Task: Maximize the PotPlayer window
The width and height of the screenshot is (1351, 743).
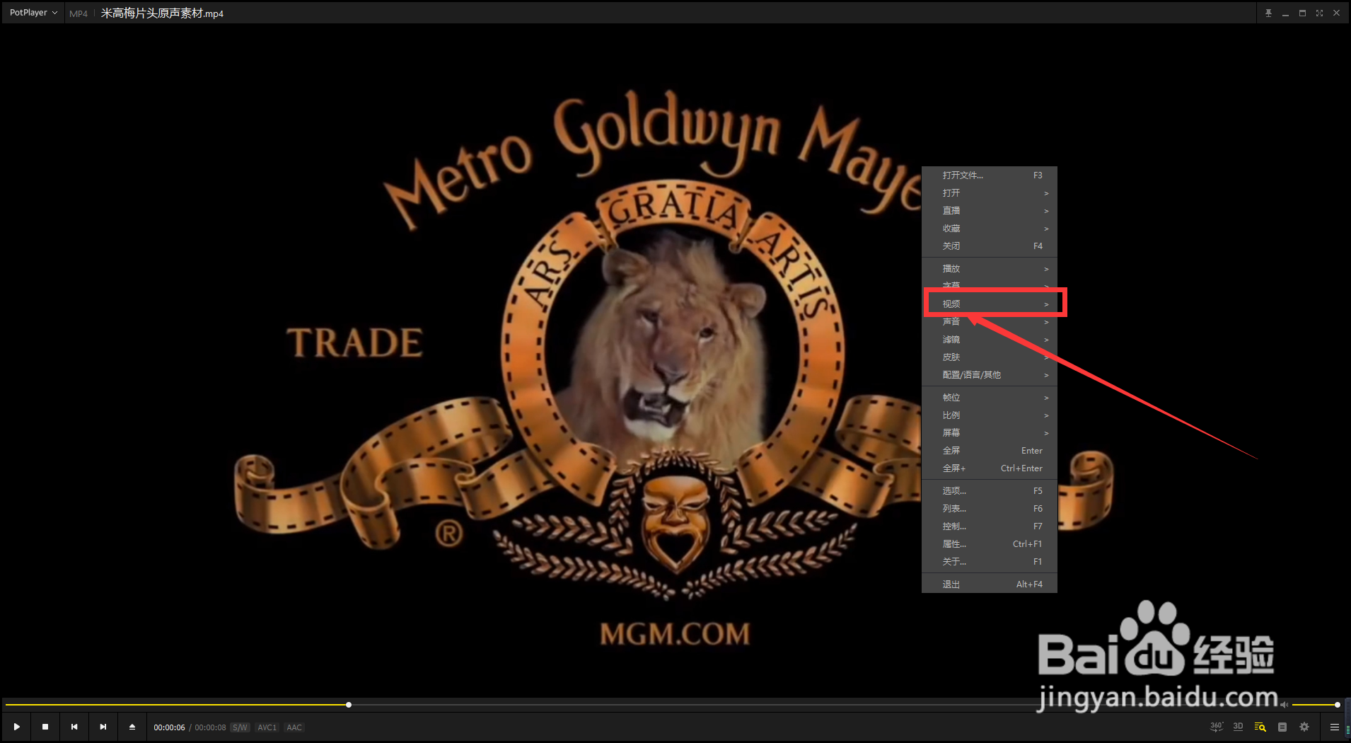Action: (1302, 13)
